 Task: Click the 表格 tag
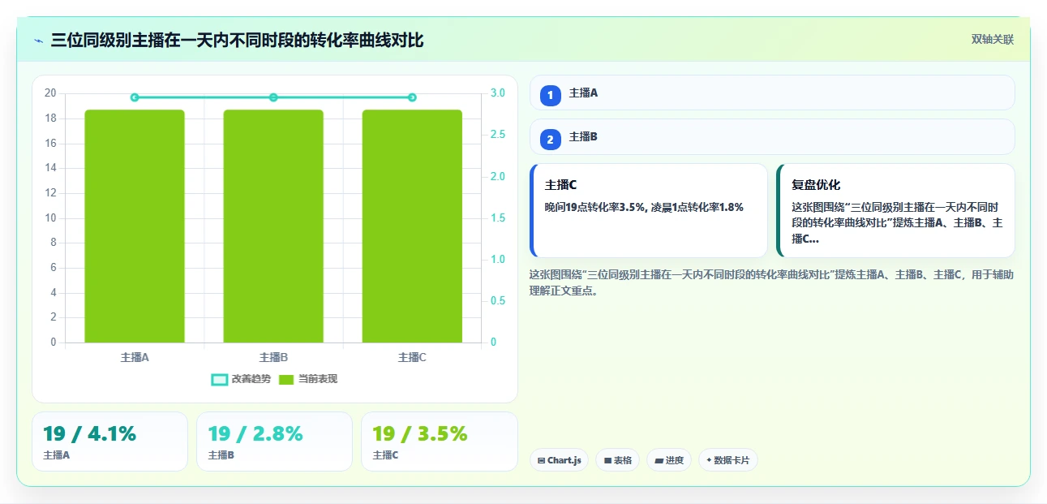(x=617, y=460)
